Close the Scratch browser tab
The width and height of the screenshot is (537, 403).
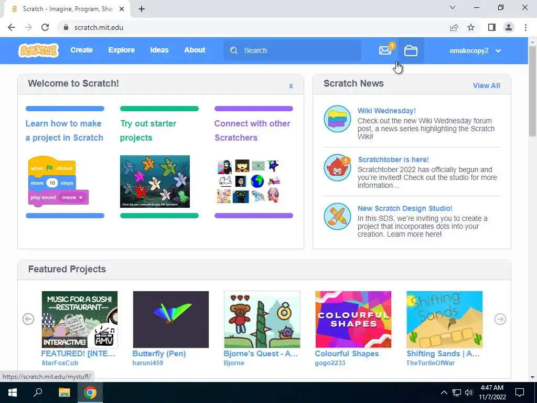[x=122, y=9]
